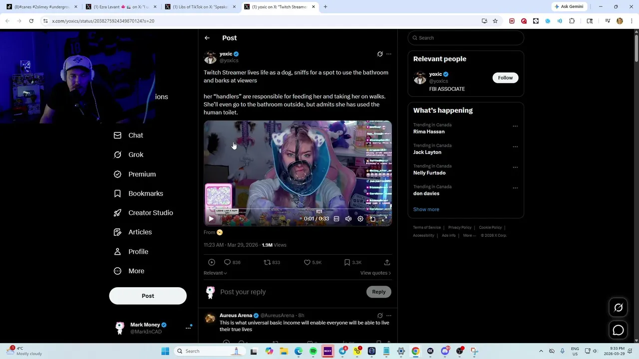Open Spotify from the taskbar
This screenshot has height=359, width=639.
pyautogui.click(x=313, y=351)
